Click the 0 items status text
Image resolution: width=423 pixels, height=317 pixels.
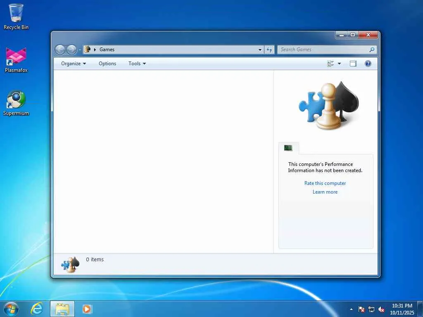coord(95,259)
